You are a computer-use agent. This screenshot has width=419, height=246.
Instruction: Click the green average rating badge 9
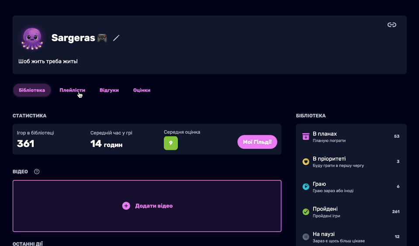pos(170,143)
